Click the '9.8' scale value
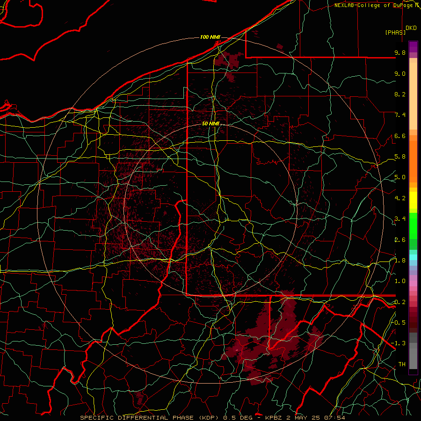Screen dimensions: 421x421 point(400,52)
